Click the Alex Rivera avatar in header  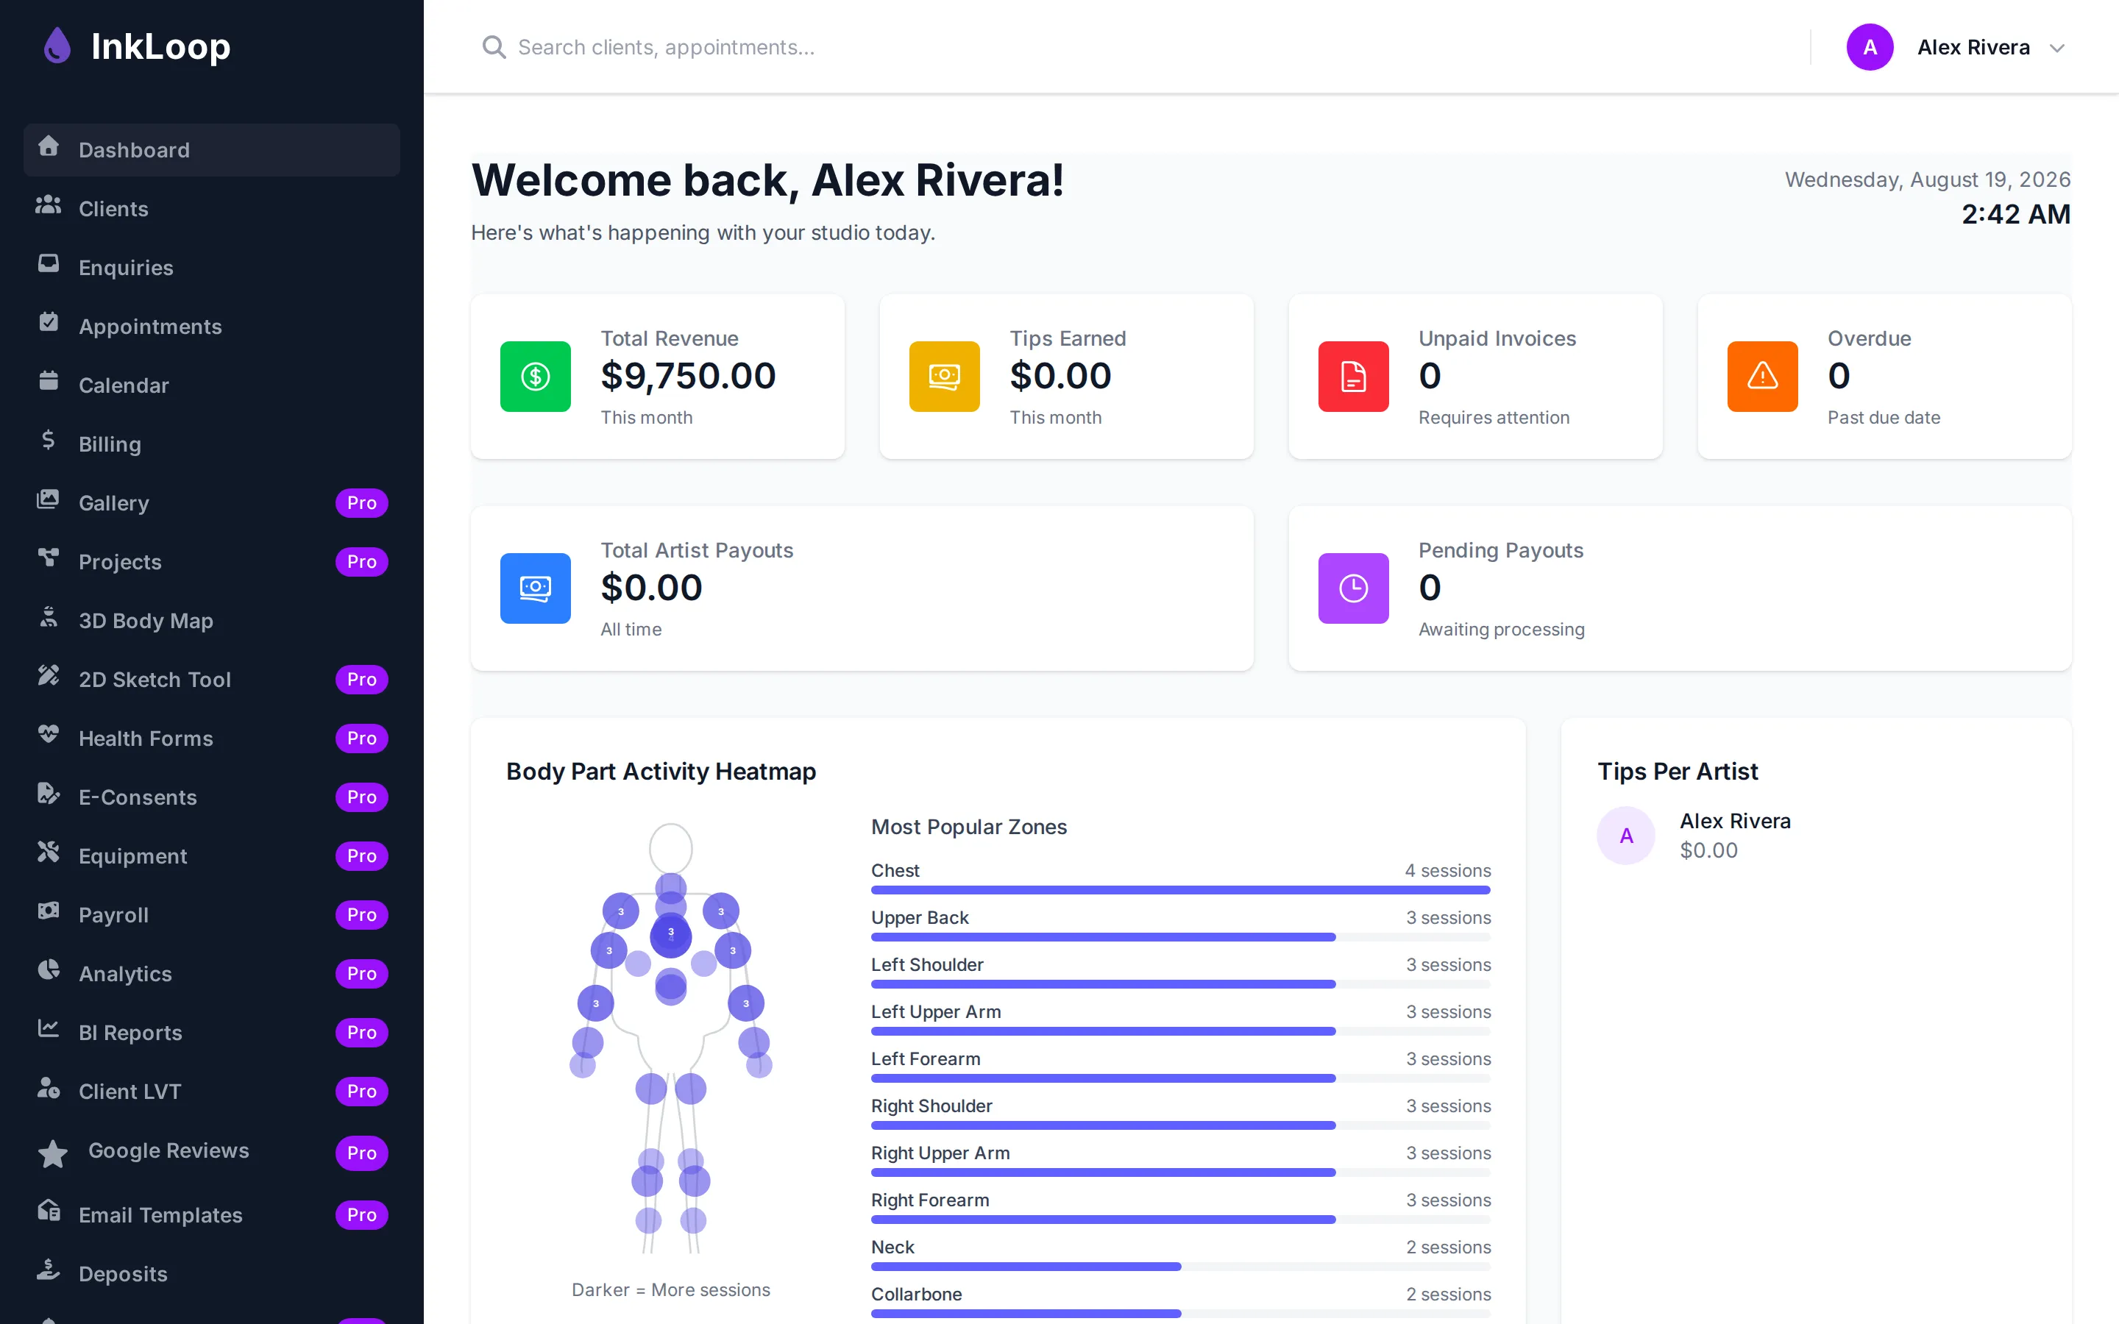1870,47
